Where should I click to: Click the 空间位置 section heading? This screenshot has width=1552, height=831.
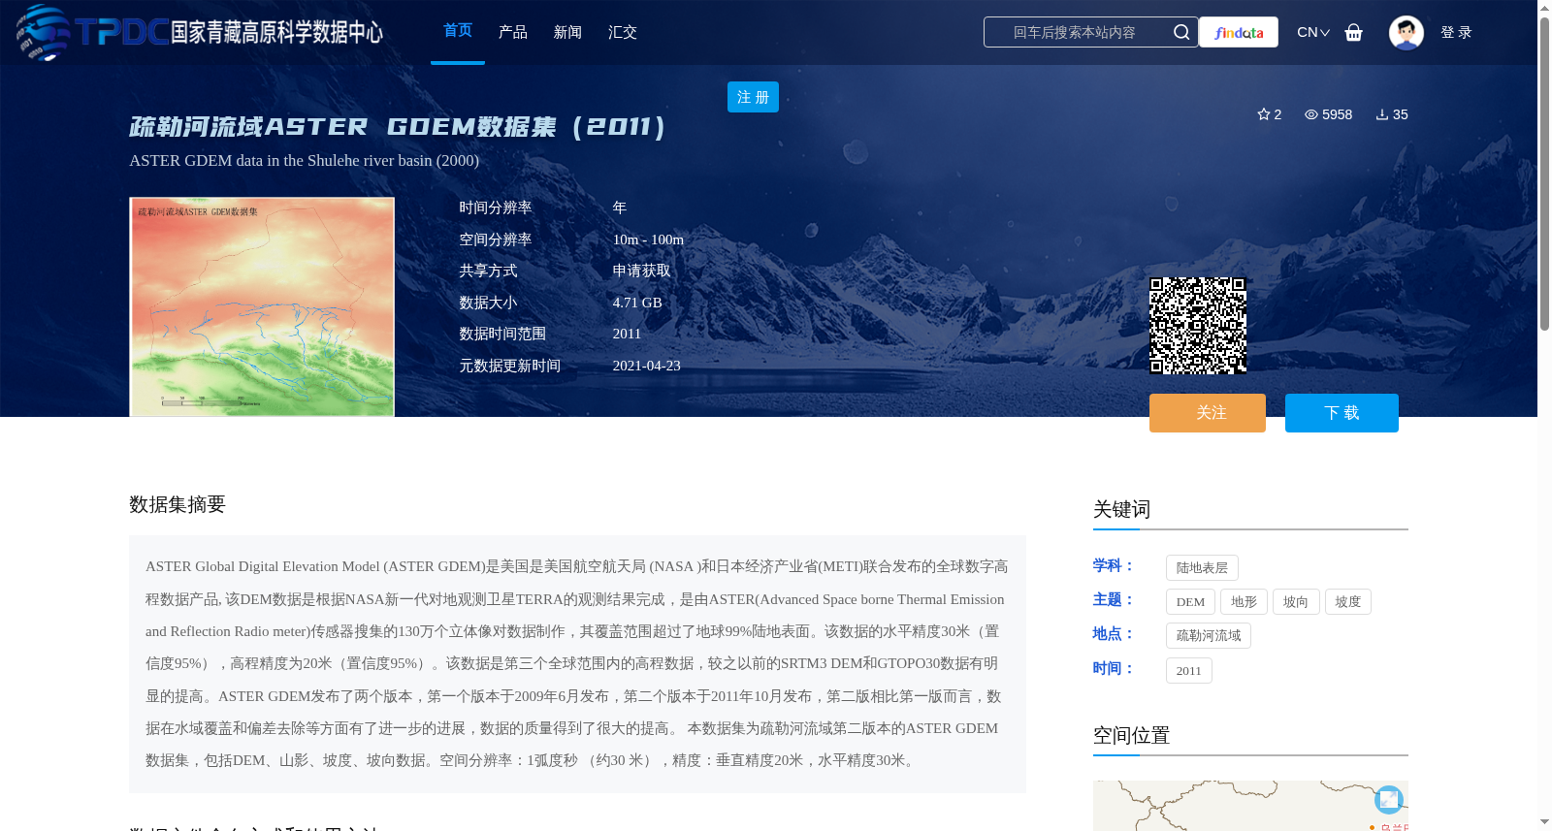pos(1131,735)
